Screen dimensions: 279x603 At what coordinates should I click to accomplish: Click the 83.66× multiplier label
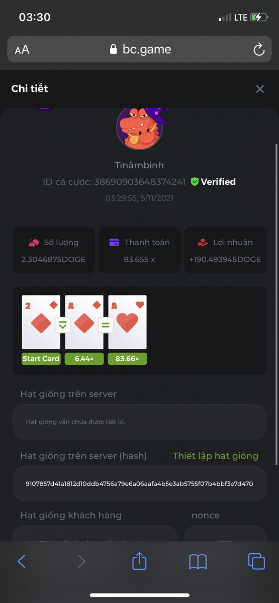click(128, 359)
